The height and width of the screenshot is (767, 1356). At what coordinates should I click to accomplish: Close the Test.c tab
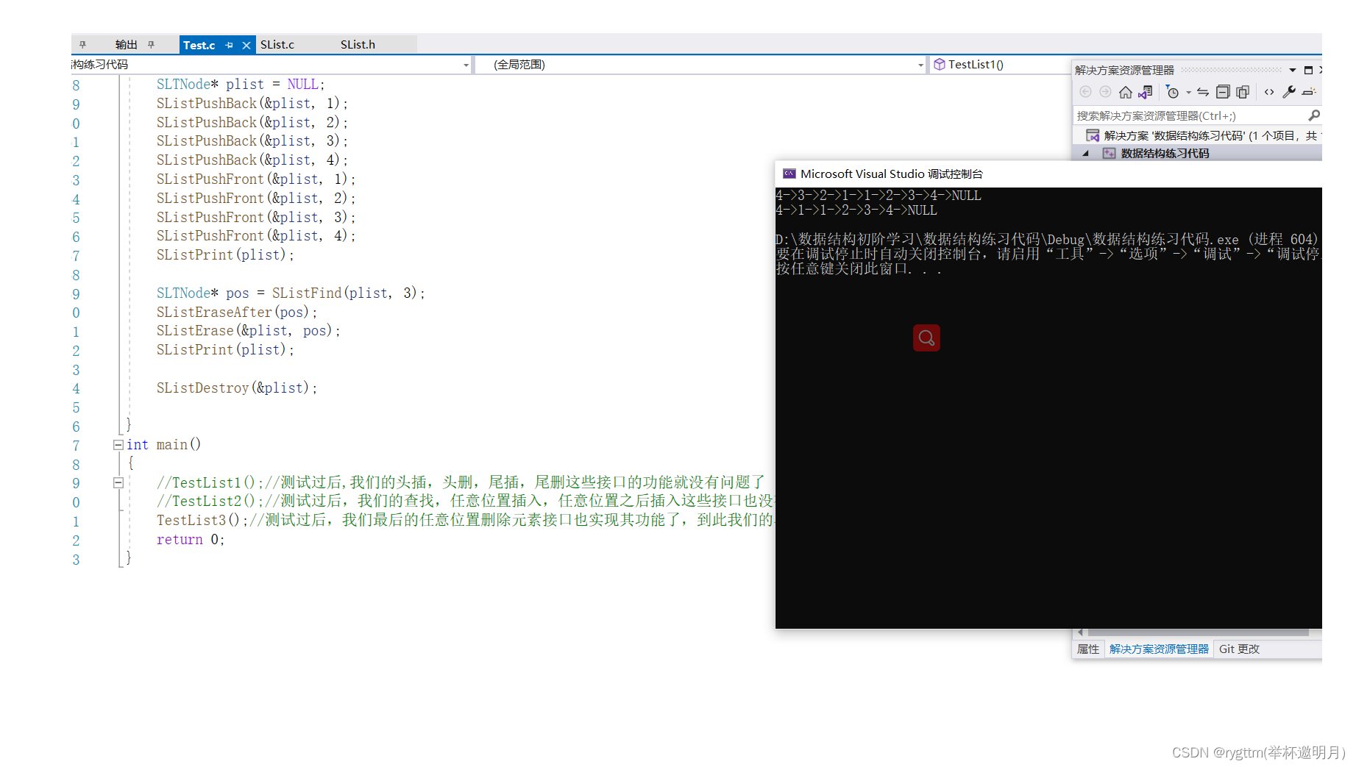(x=246, y=46)
